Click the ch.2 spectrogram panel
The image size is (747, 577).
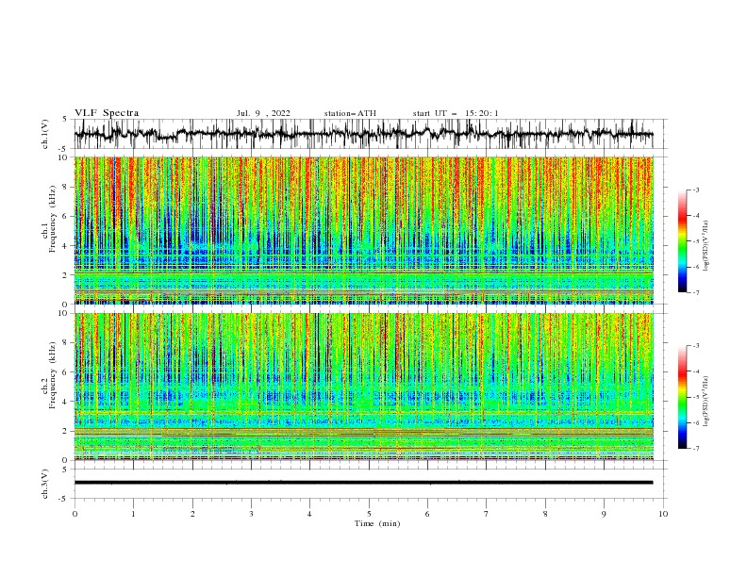363,387
